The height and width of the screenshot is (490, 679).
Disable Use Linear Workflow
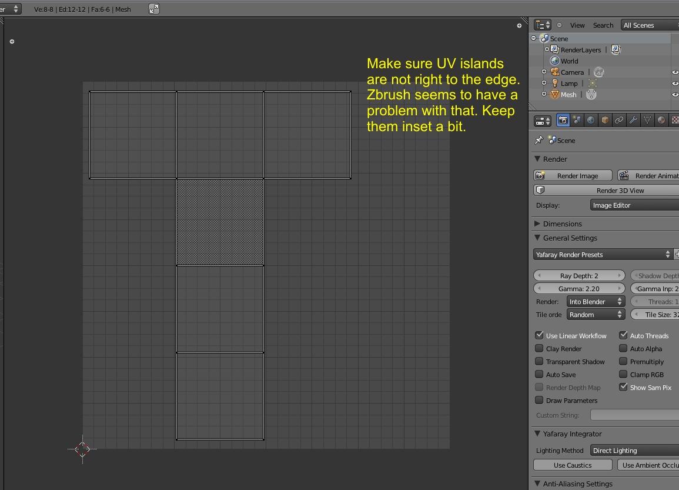click(539, 335)
